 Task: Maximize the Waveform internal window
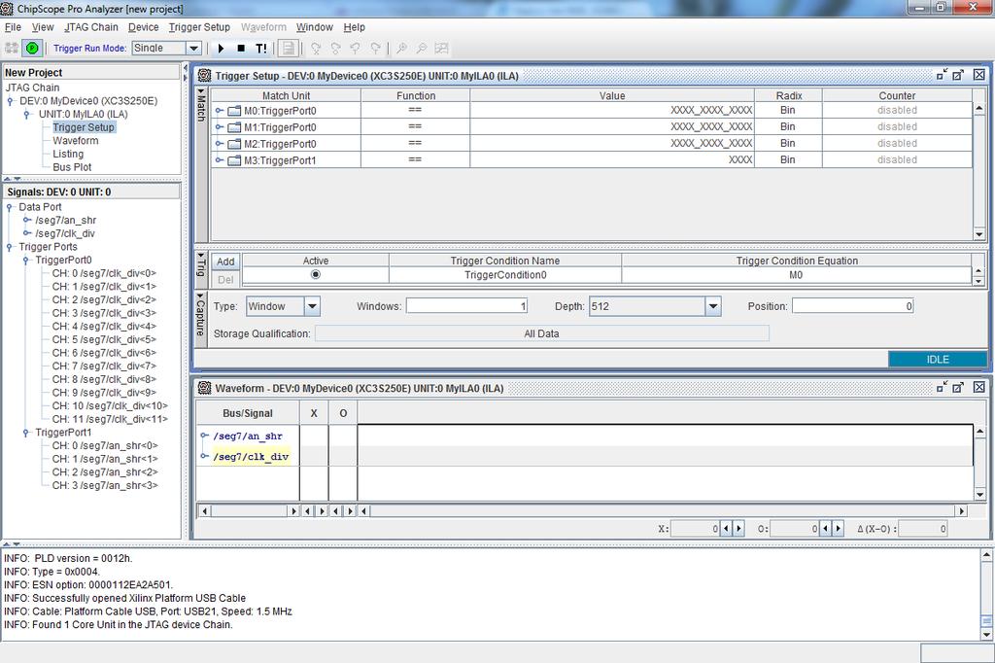point(958,387)
